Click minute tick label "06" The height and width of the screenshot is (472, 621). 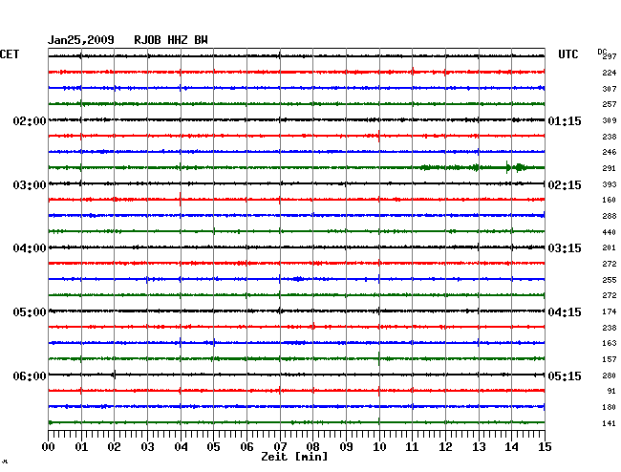[246, 447]
